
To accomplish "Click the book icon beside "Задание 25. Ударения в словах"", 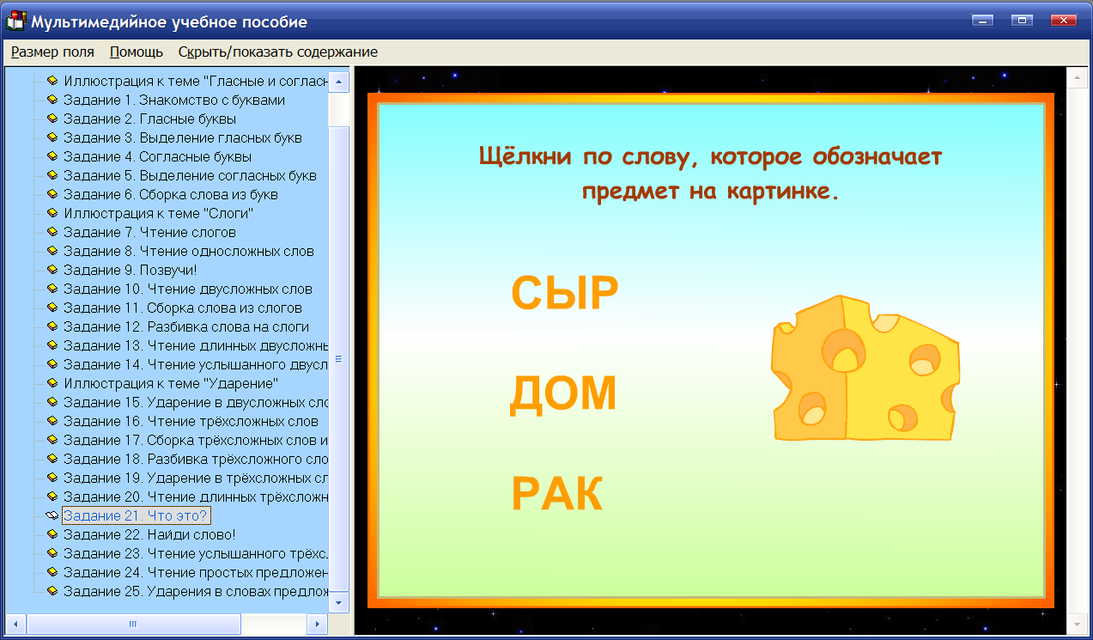I will 52,591.
